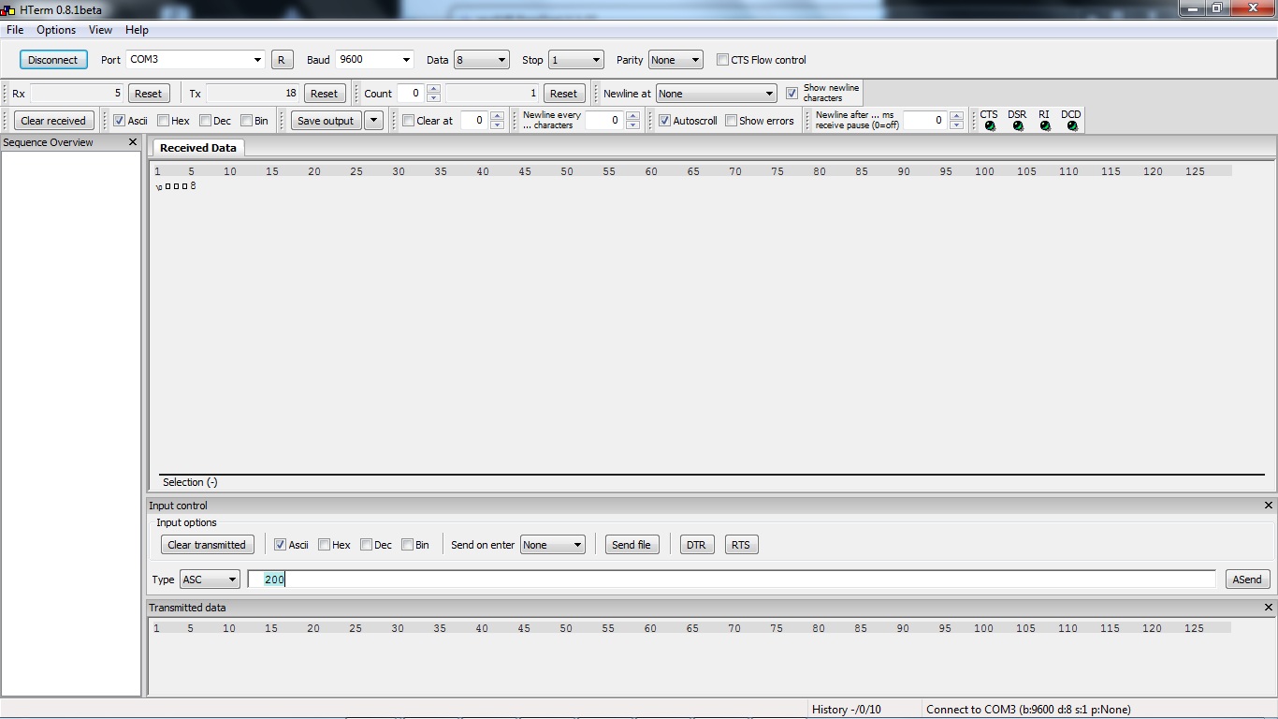Enable the Clear at checkbox
Viewport: 1278px width, 719px height.
pyautogui.click(x=408, y=121)
